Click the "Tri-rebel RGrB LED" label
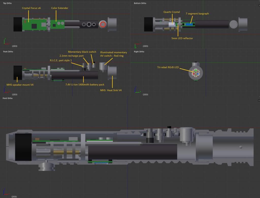Image resolution: width=260 pixels, height=198 pixels. 168,67
